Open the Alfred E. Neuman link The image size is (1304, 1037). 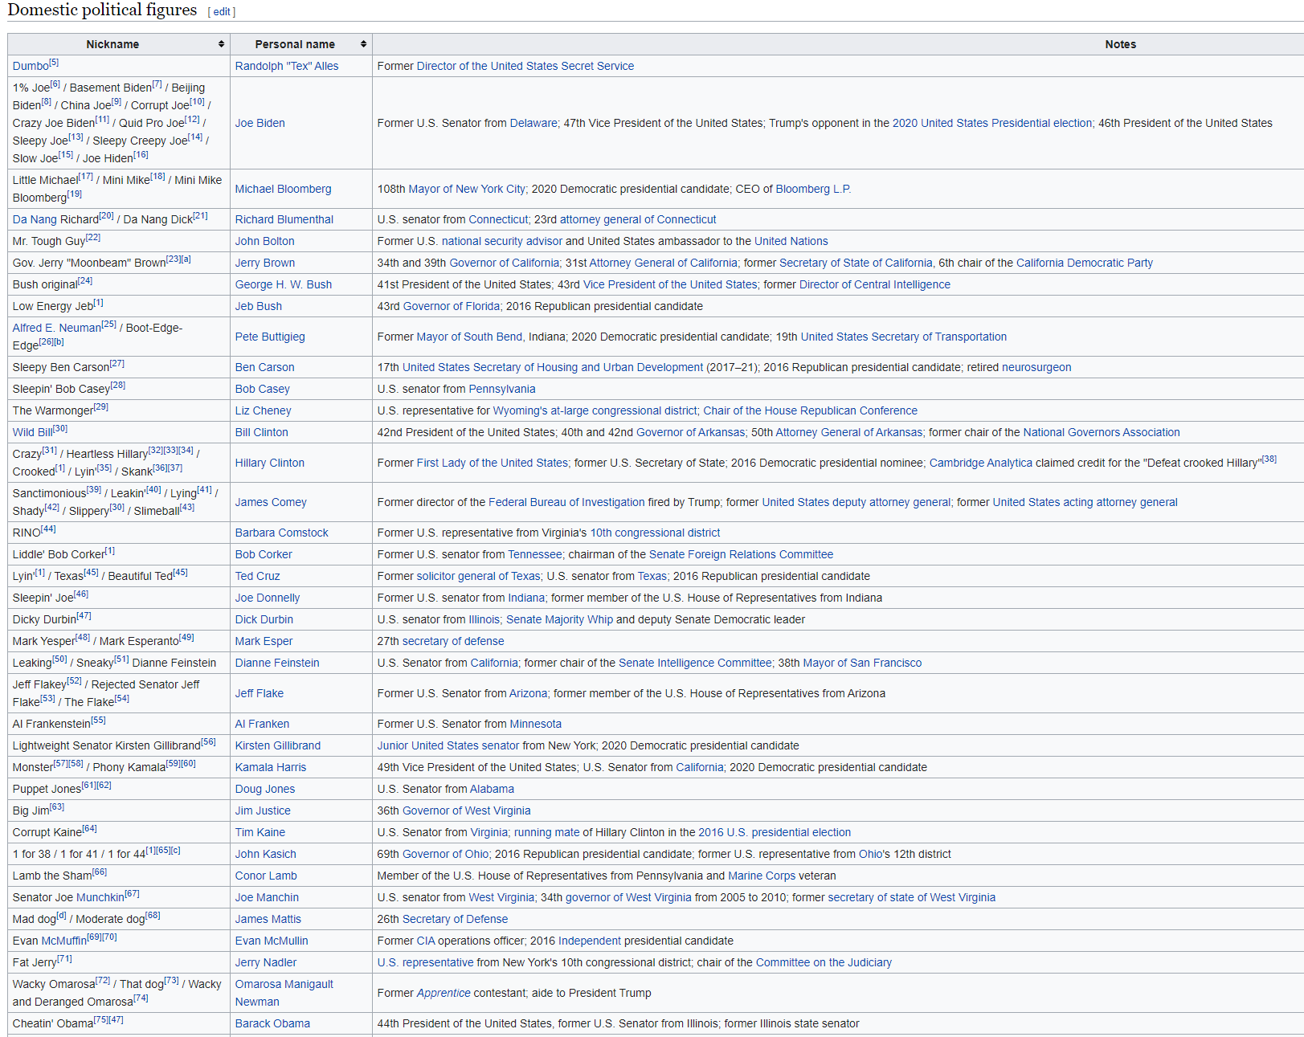click(57, 328)
